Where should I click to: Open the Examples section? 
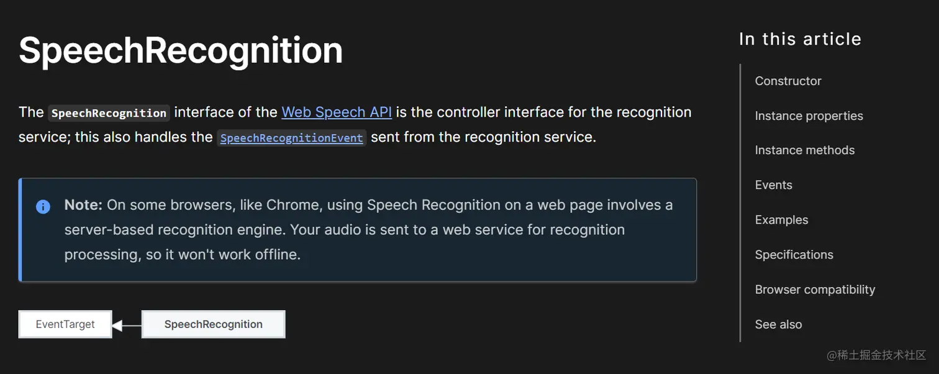click(781, 219)
